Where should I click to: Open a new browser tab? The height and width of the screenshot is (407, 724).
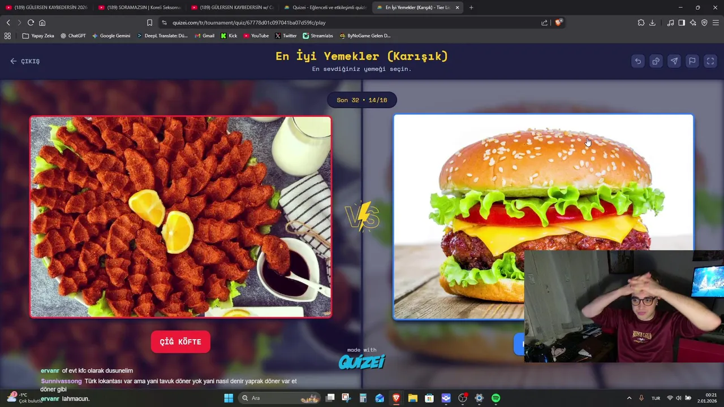[x=471, y=7]
